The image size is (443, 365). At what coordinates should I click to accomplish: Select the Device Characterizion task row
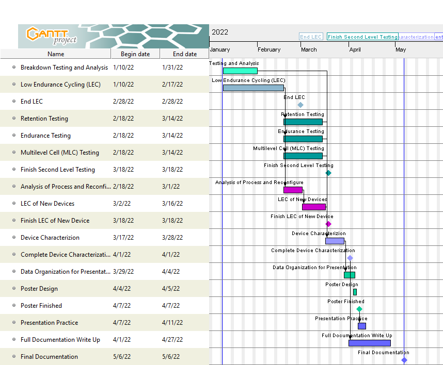pyautogui.click(x=104, y=238)
